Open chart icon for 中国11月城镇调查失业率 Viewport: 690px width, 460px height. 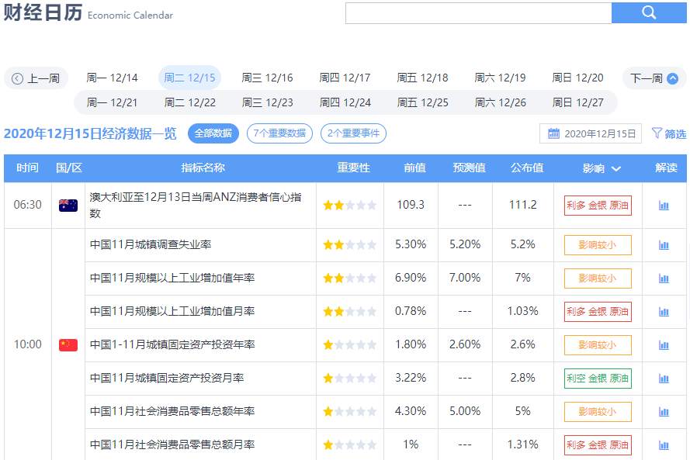coord(664,245)
